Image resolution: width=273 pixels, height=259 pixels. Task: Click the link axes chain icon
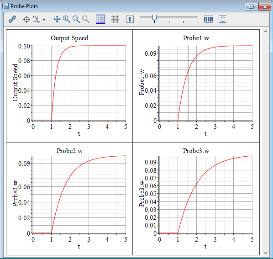coord(12,19)
